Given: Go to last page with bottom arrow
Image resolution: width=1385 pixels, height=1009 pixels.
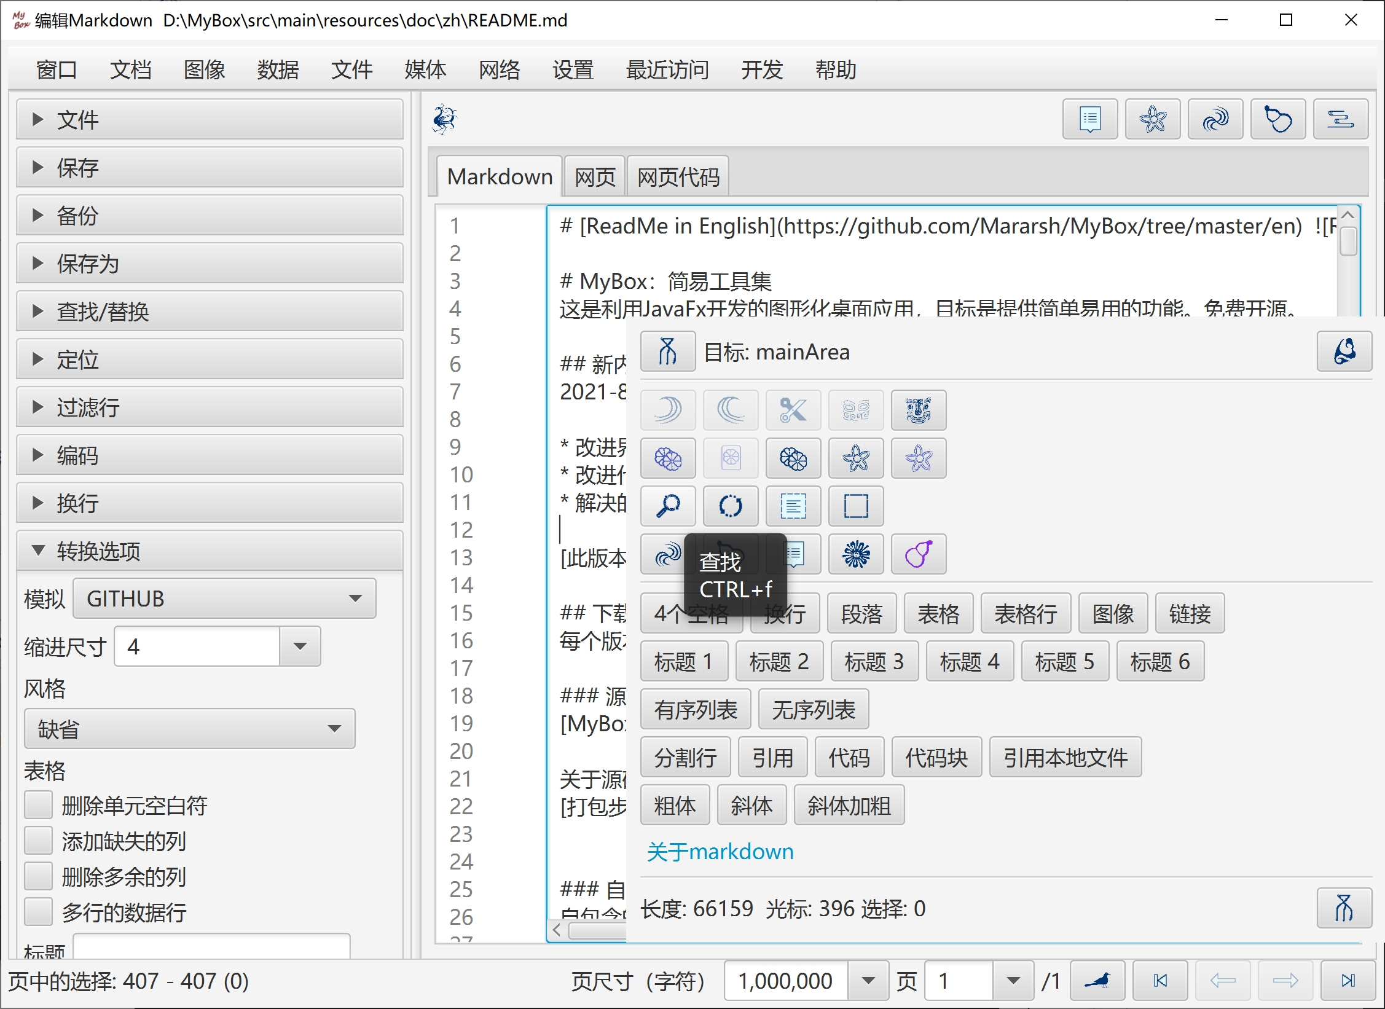Looking at the screenshot, I should click(1348, 980).
